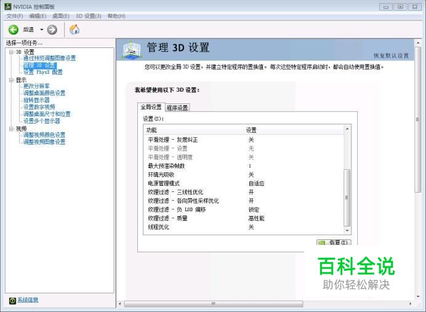Click the right pane vertical scrollbar thumb

418,120
